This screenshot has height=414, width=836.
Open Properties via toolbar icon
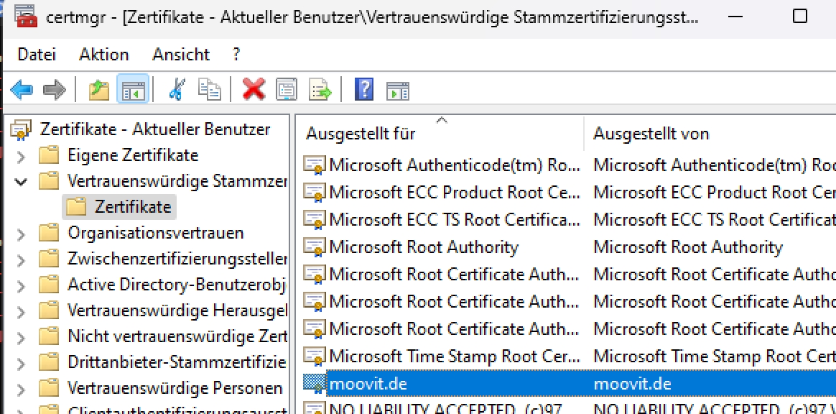tap(287, 90)
